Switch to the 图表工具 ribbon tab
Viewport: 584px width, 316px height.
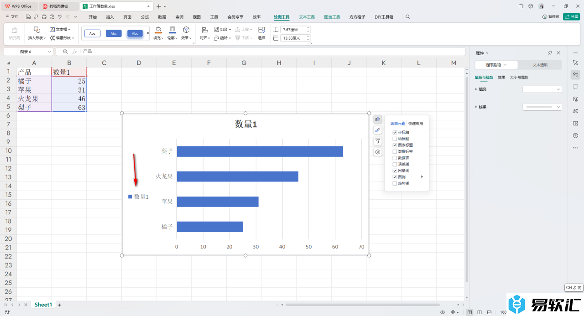coord(332,17)
